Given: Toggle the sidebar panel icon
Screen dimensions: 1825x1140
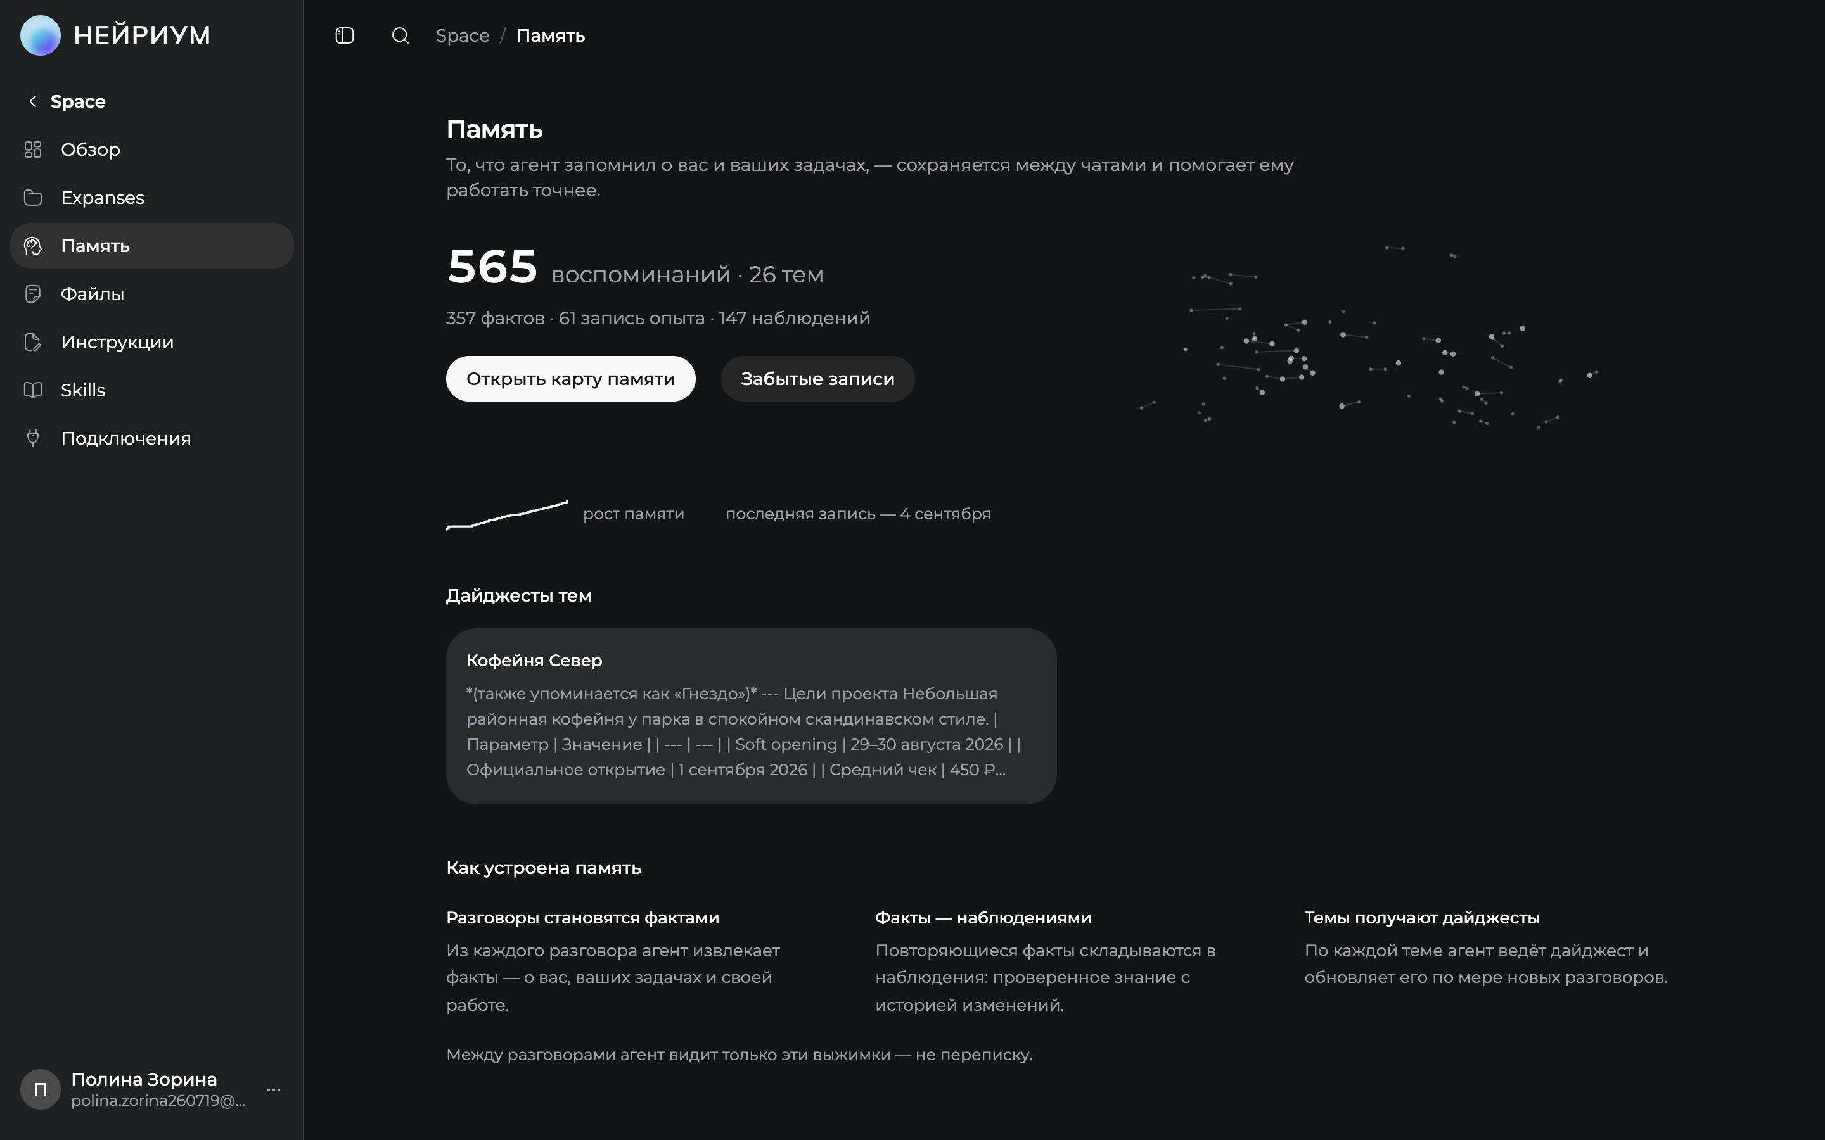Looking at the screenshot, I should click(x=345, y=35).
